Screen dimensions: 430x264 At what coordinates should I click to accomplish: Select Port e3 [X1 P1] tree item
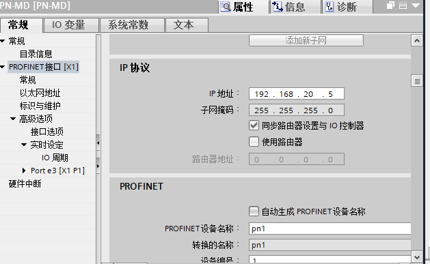tap(57, 171)
